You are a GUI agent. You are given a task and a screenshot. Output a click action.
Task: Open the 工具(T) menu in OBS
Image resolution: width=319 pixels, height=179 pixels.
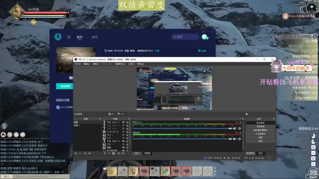(x=131, y=64)
